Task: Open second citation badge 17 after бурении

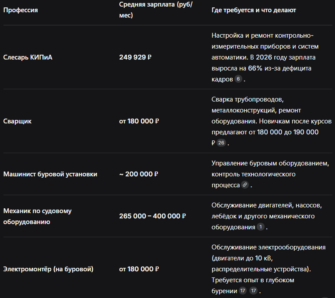Action: (253, 291)
